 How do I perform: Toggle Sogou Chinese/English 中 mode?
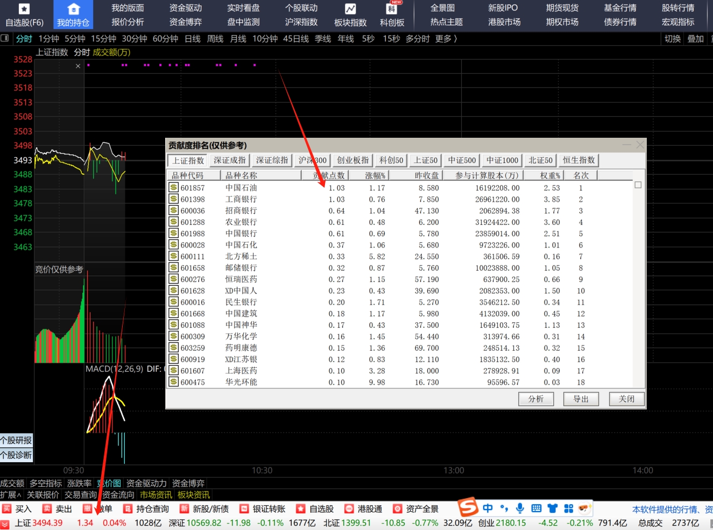(488, 508)
